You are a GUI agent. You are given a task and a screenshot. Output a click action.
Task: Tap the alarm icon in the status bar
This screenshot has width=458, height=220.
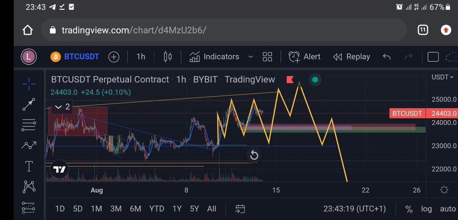399,7
